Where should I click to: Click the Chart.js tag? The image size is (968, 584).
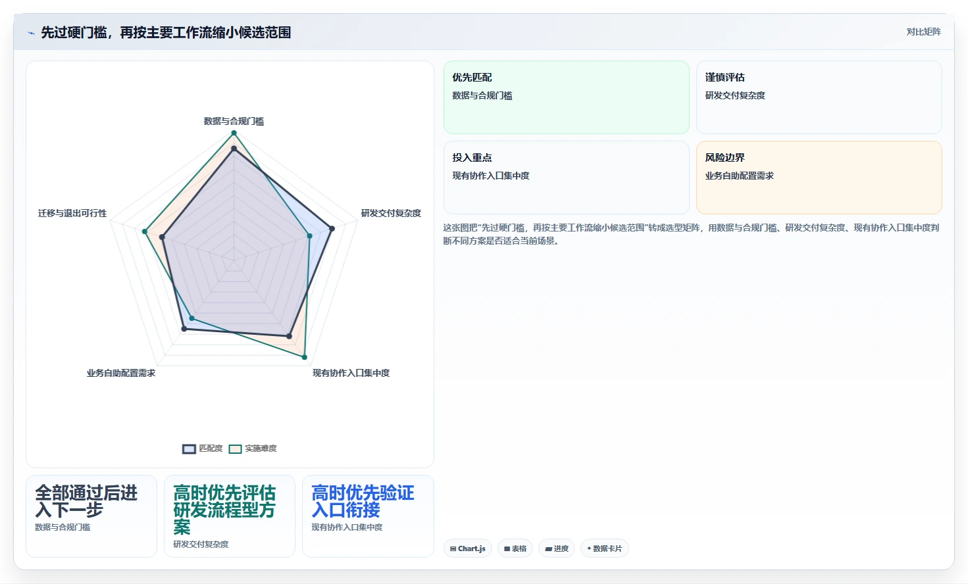point(468,548)
